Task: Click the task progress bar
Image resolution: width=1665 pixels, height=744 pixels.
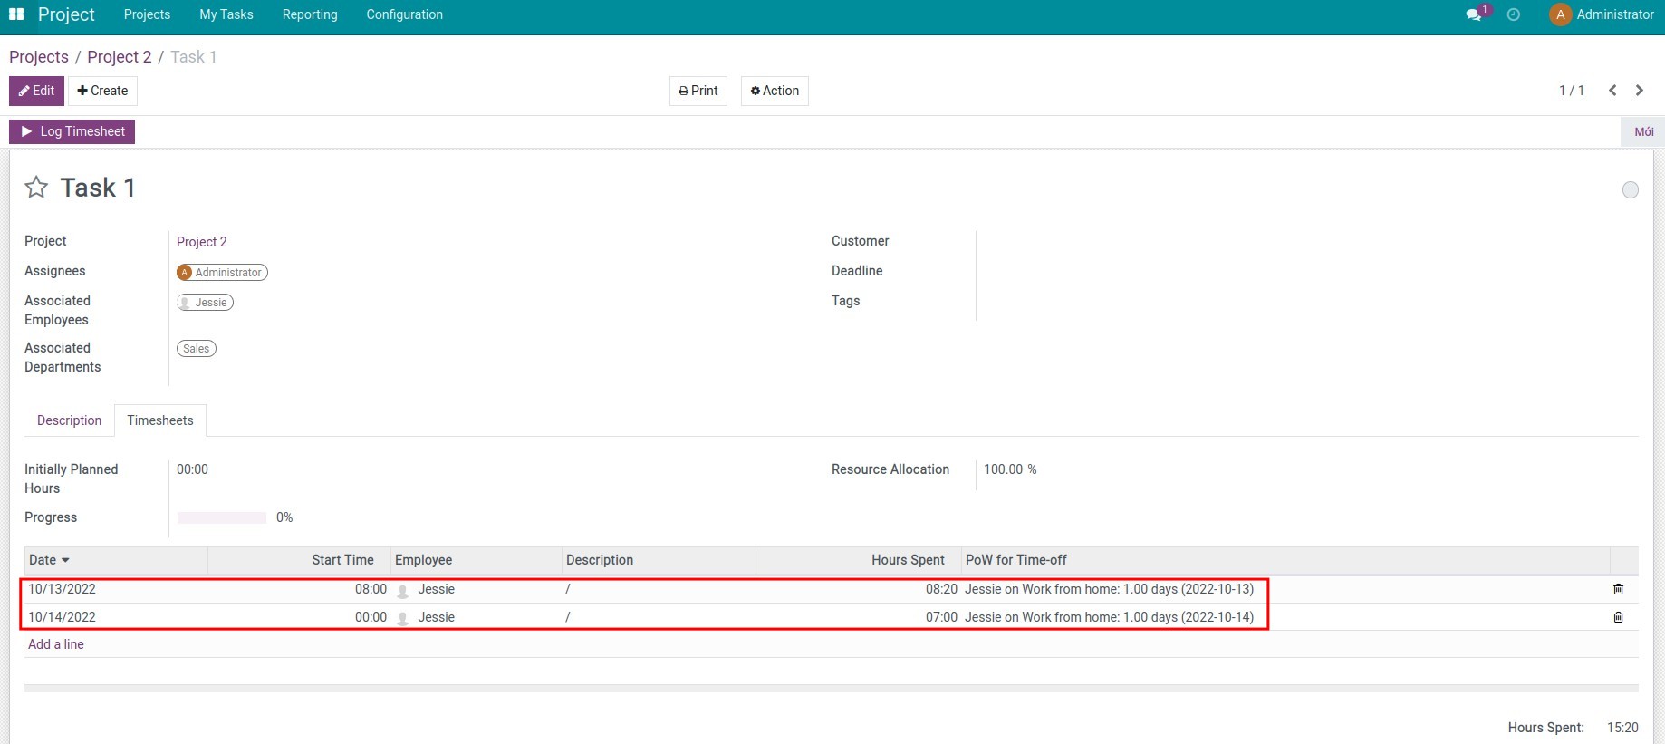Action: (x=222, y=517)
